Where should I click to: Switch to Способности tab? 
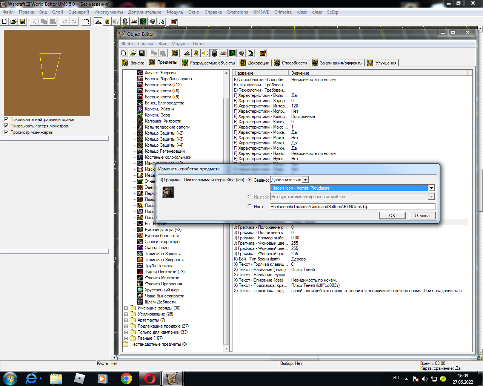(x=291, y=63)
